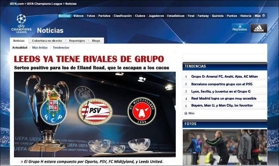Open trend: Lyon, Sevilla, y Juventus
The height and width of the screenshot is (166, 279).
point(221,92)
